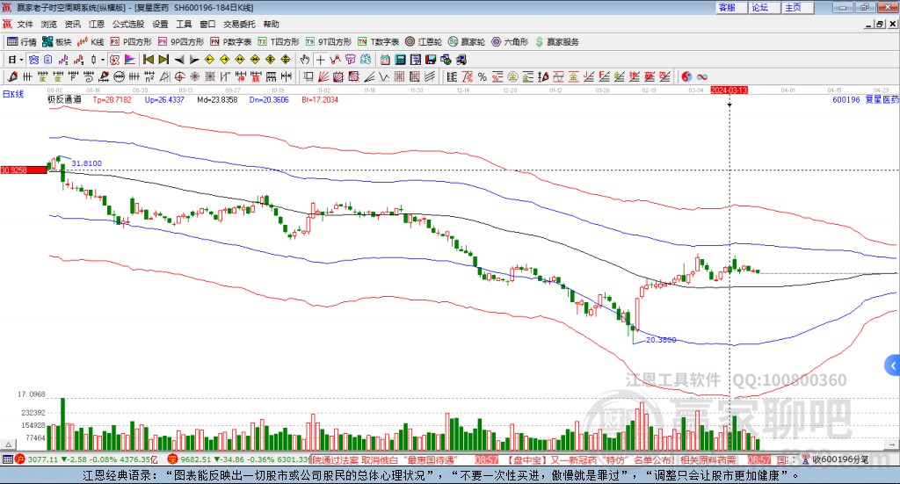Open the P四方形 square tool

pos(131,42)
